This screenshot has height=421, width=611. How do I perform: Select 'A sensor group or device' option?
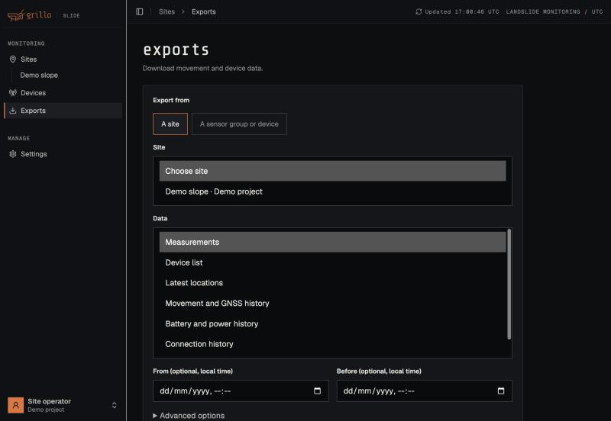(x=239, y=124)
